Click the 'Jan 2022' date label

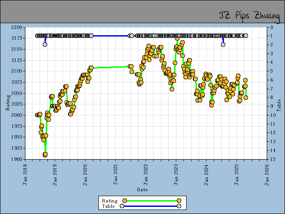[x=146, y=175]
